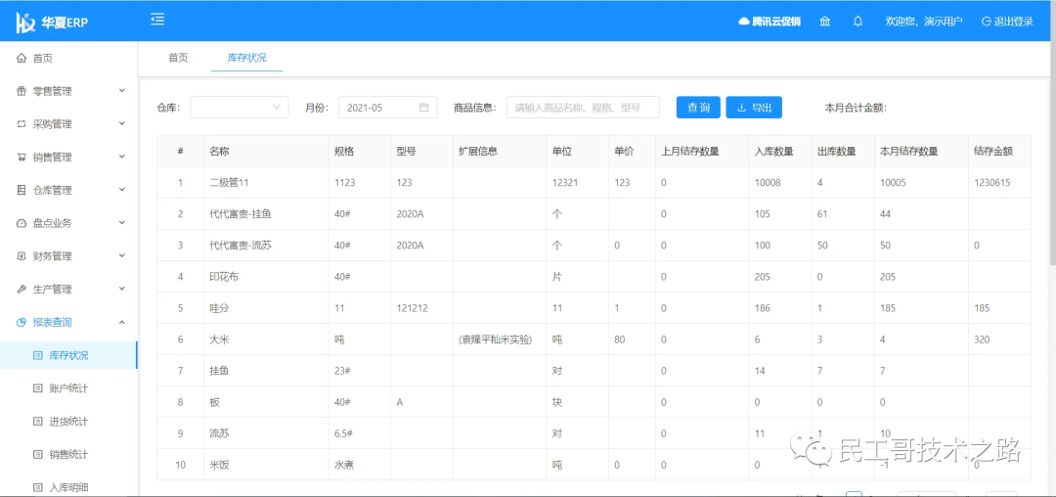The width and height of the screenshot is (1056, 497).
Task: Expand the 采购管理 menu chevron
Action: pos(122,123)
